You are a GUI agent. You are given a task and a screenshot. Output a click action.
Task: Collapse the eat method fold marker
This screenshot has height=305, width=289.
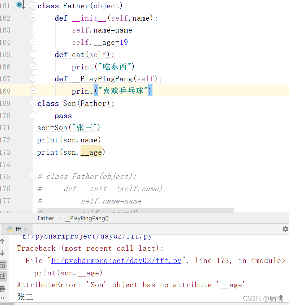[x=33, y=55]
